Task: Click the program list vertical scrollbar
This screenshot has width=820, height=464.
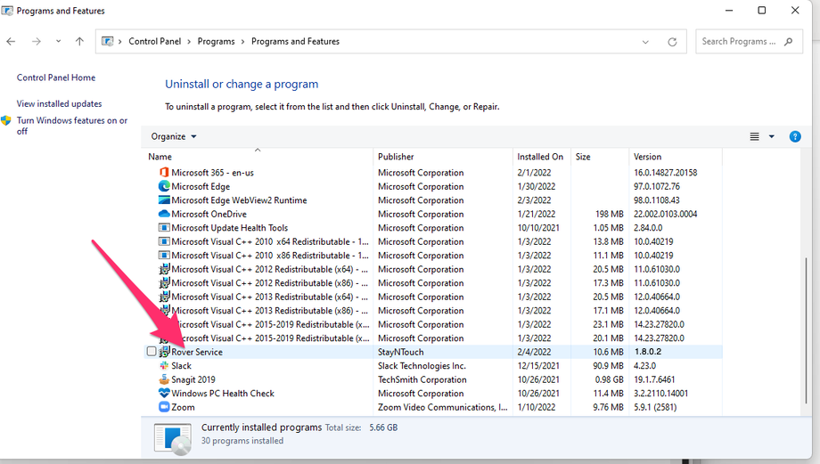Action: coord(806,330)
